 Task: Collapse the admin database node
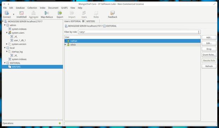(x=5, y=25)
